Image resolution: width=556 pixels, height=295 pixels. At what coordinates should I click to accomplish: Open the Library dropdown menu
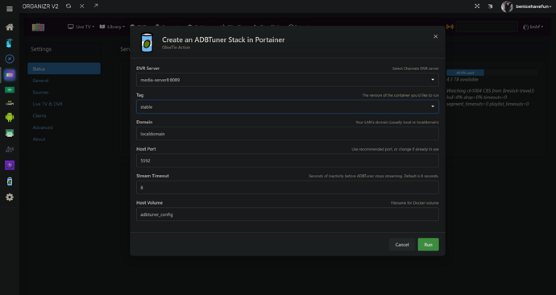(112, 27)
